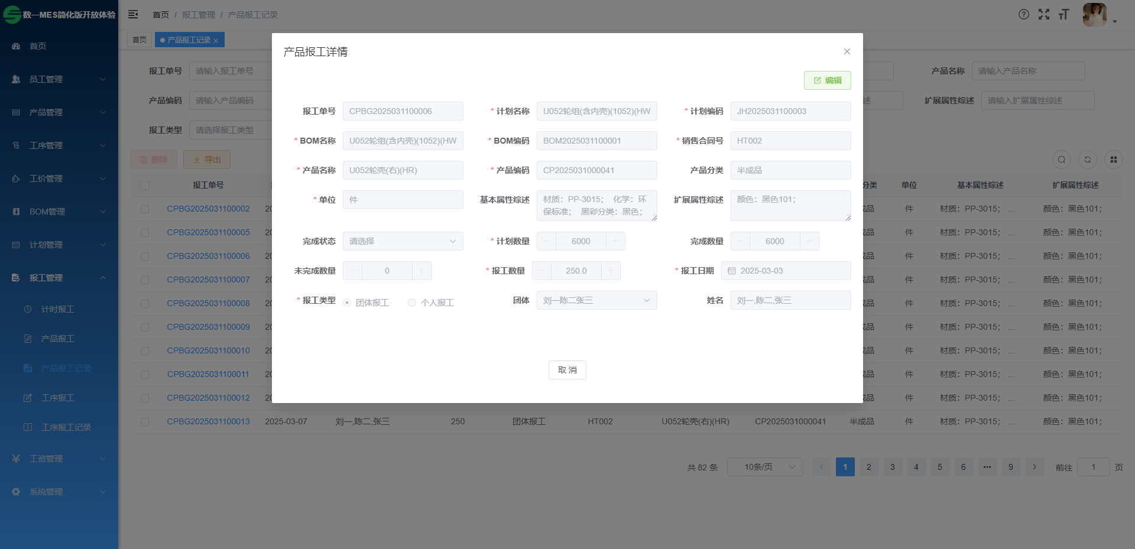
Task: Open the 团体 dropdown selector
Action: (596, 300)
